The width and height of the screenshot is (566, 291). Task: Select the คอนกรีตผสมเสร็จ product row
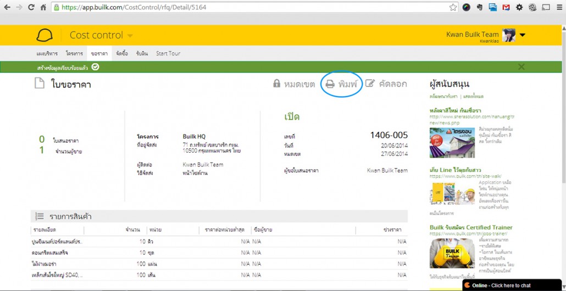(x=219, y=253)
